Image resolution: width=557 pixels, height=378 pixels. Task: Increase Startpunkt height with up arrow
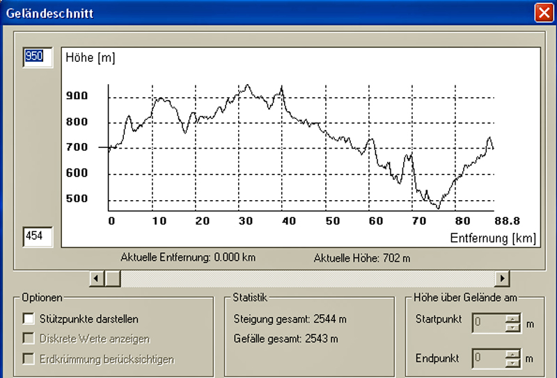click(x=512, y=320)
